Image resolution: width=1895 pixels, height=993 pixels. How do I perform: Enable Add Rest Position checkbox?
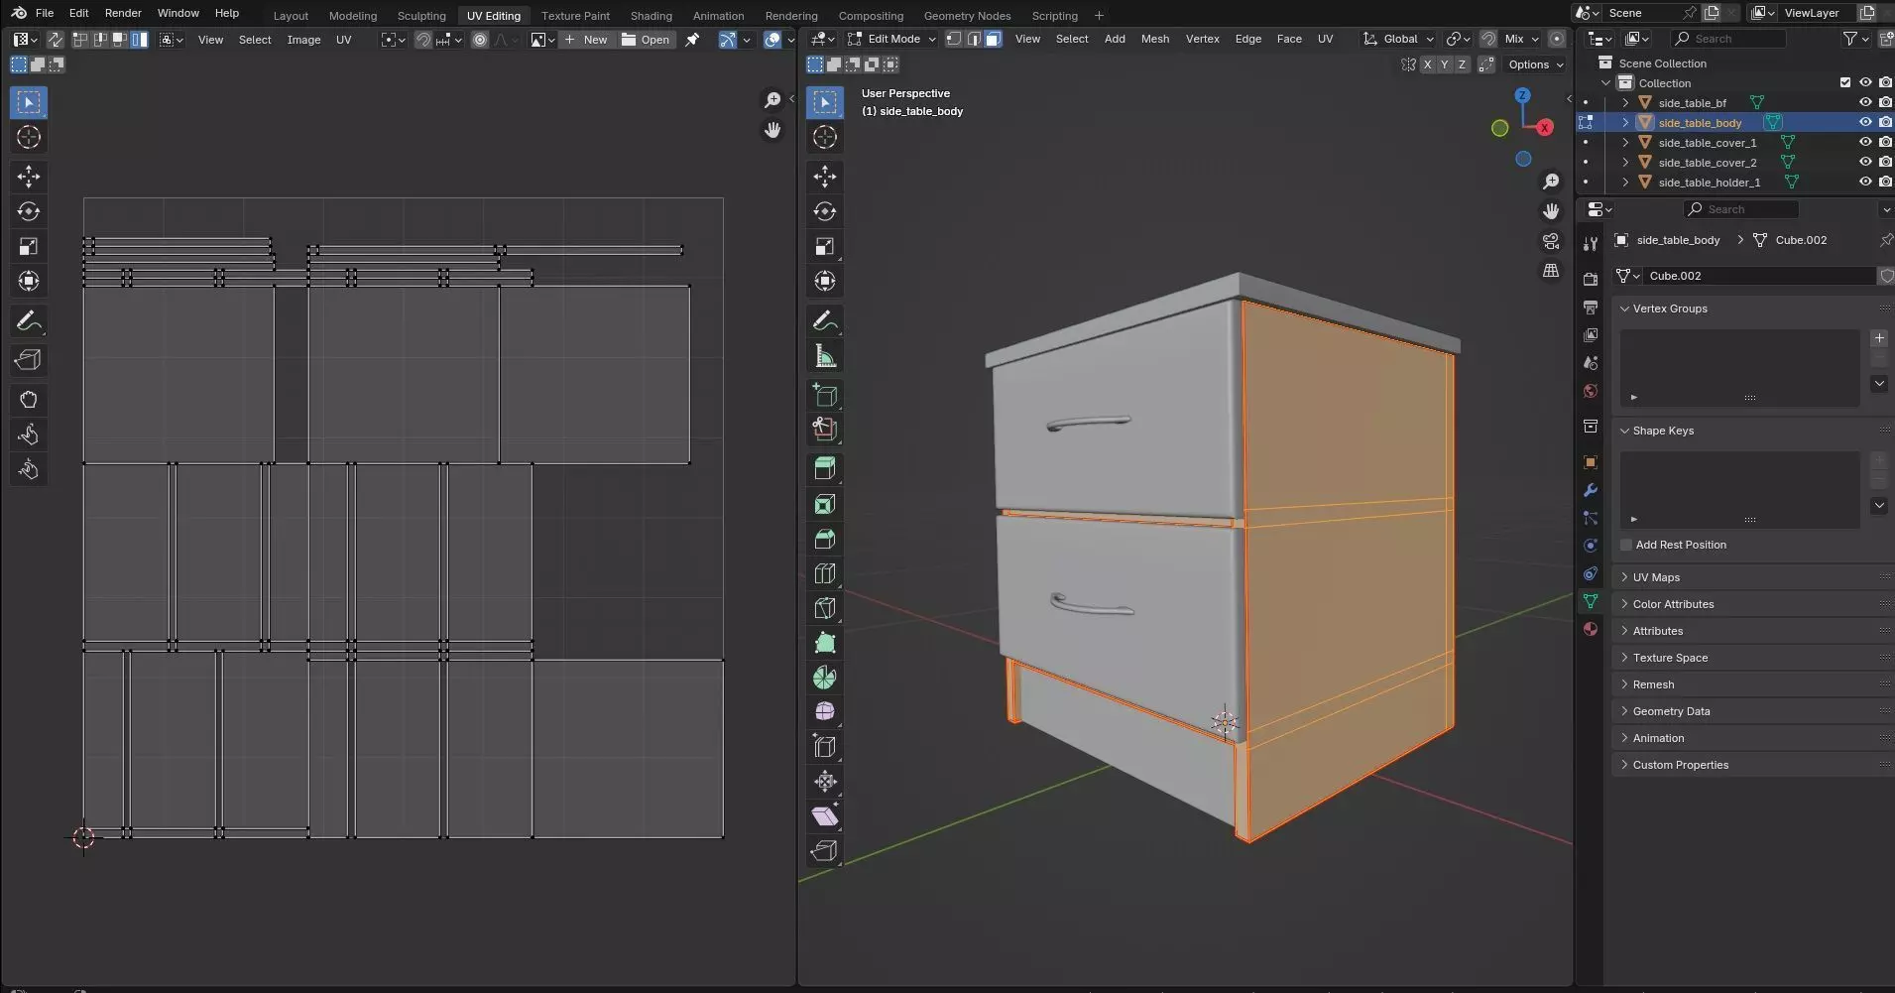[x=1626, y=545]
